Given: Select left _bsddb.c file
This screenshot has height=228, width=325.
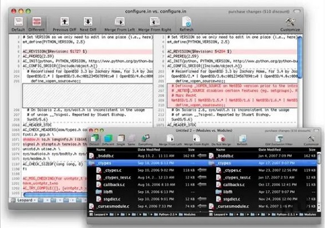Looking at the screenshot, I should pyautogui.click(x=105, y=156).
